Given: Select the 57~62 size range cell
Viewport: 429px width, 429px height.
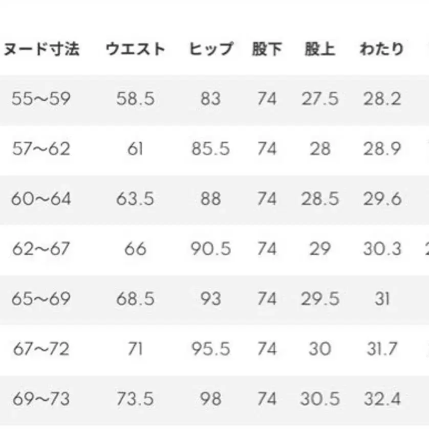Looking at the screenshot, I should click(x=40, y=149).
